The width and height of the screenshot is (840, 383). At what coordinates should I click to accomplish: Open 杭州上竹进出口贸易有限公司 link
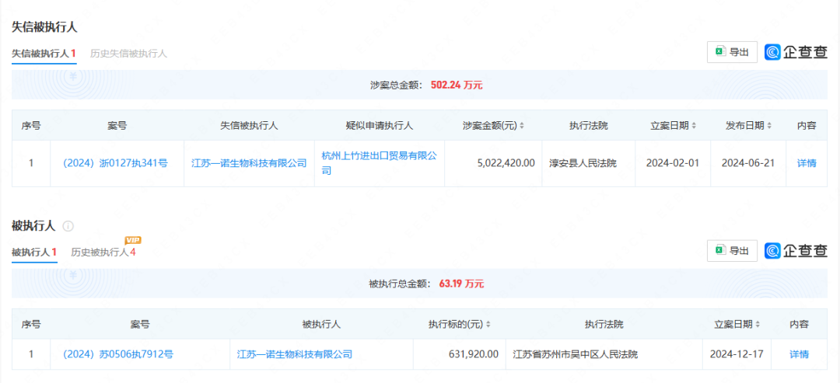[380, 163]
